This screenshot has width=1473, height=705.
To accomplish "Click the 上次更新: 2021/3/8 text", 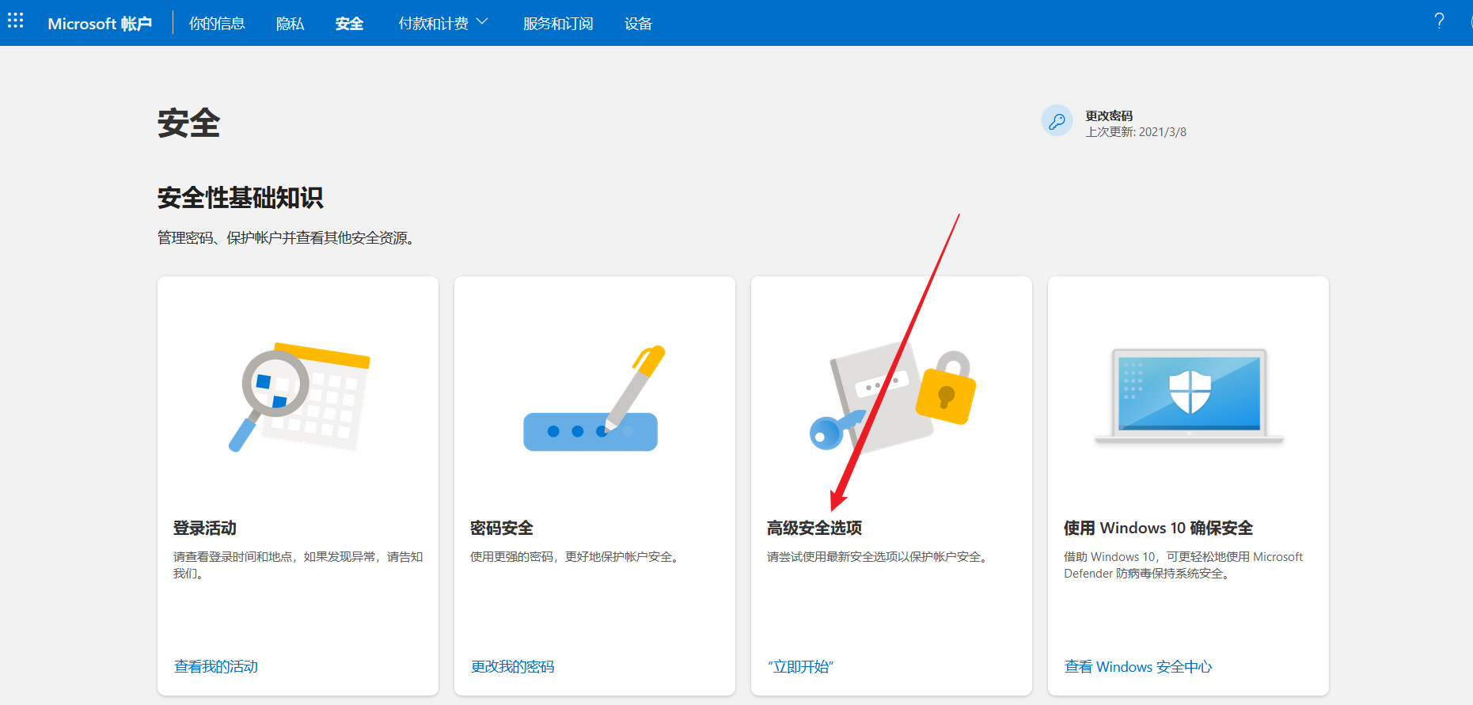I will point(1136,132).
